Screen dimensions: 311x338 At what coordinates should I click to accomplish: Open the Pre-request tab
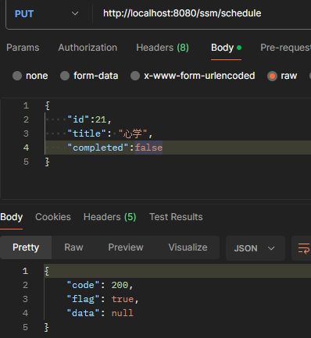point(285,48)
